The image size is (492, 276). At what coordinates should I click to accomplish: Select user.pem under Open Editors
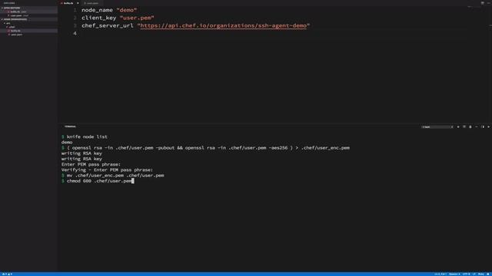[x=29, y=15]
